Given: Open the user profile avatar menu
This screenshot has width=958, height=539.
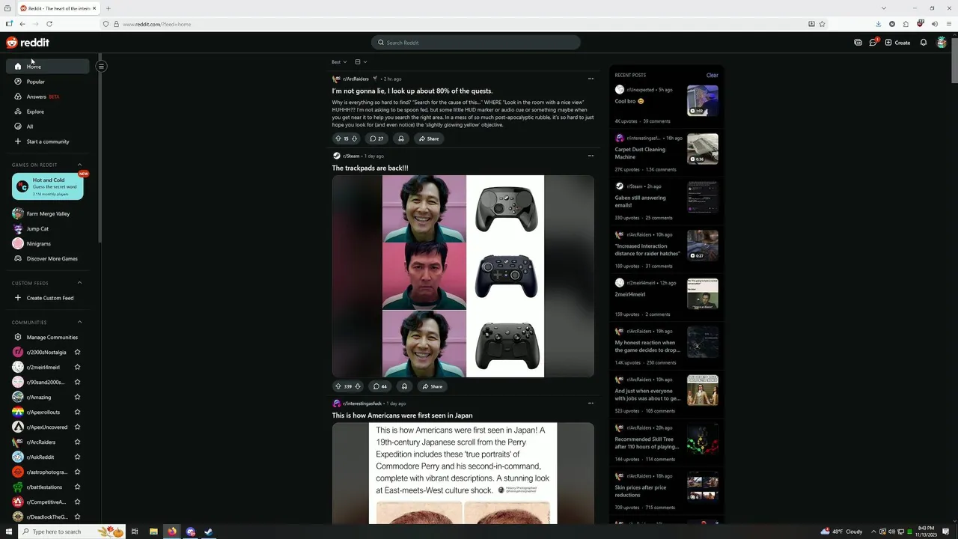Looking at the screenshot, I should [x=942, y=43].
